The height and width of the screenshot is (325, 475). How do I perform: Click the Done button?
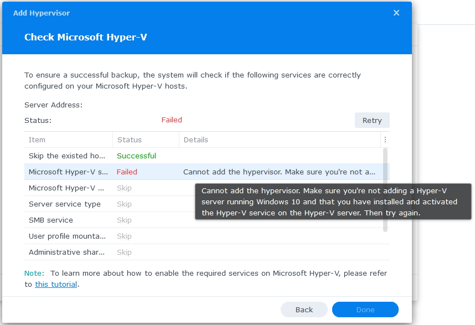pyautogui.click(x=365, y=309)
